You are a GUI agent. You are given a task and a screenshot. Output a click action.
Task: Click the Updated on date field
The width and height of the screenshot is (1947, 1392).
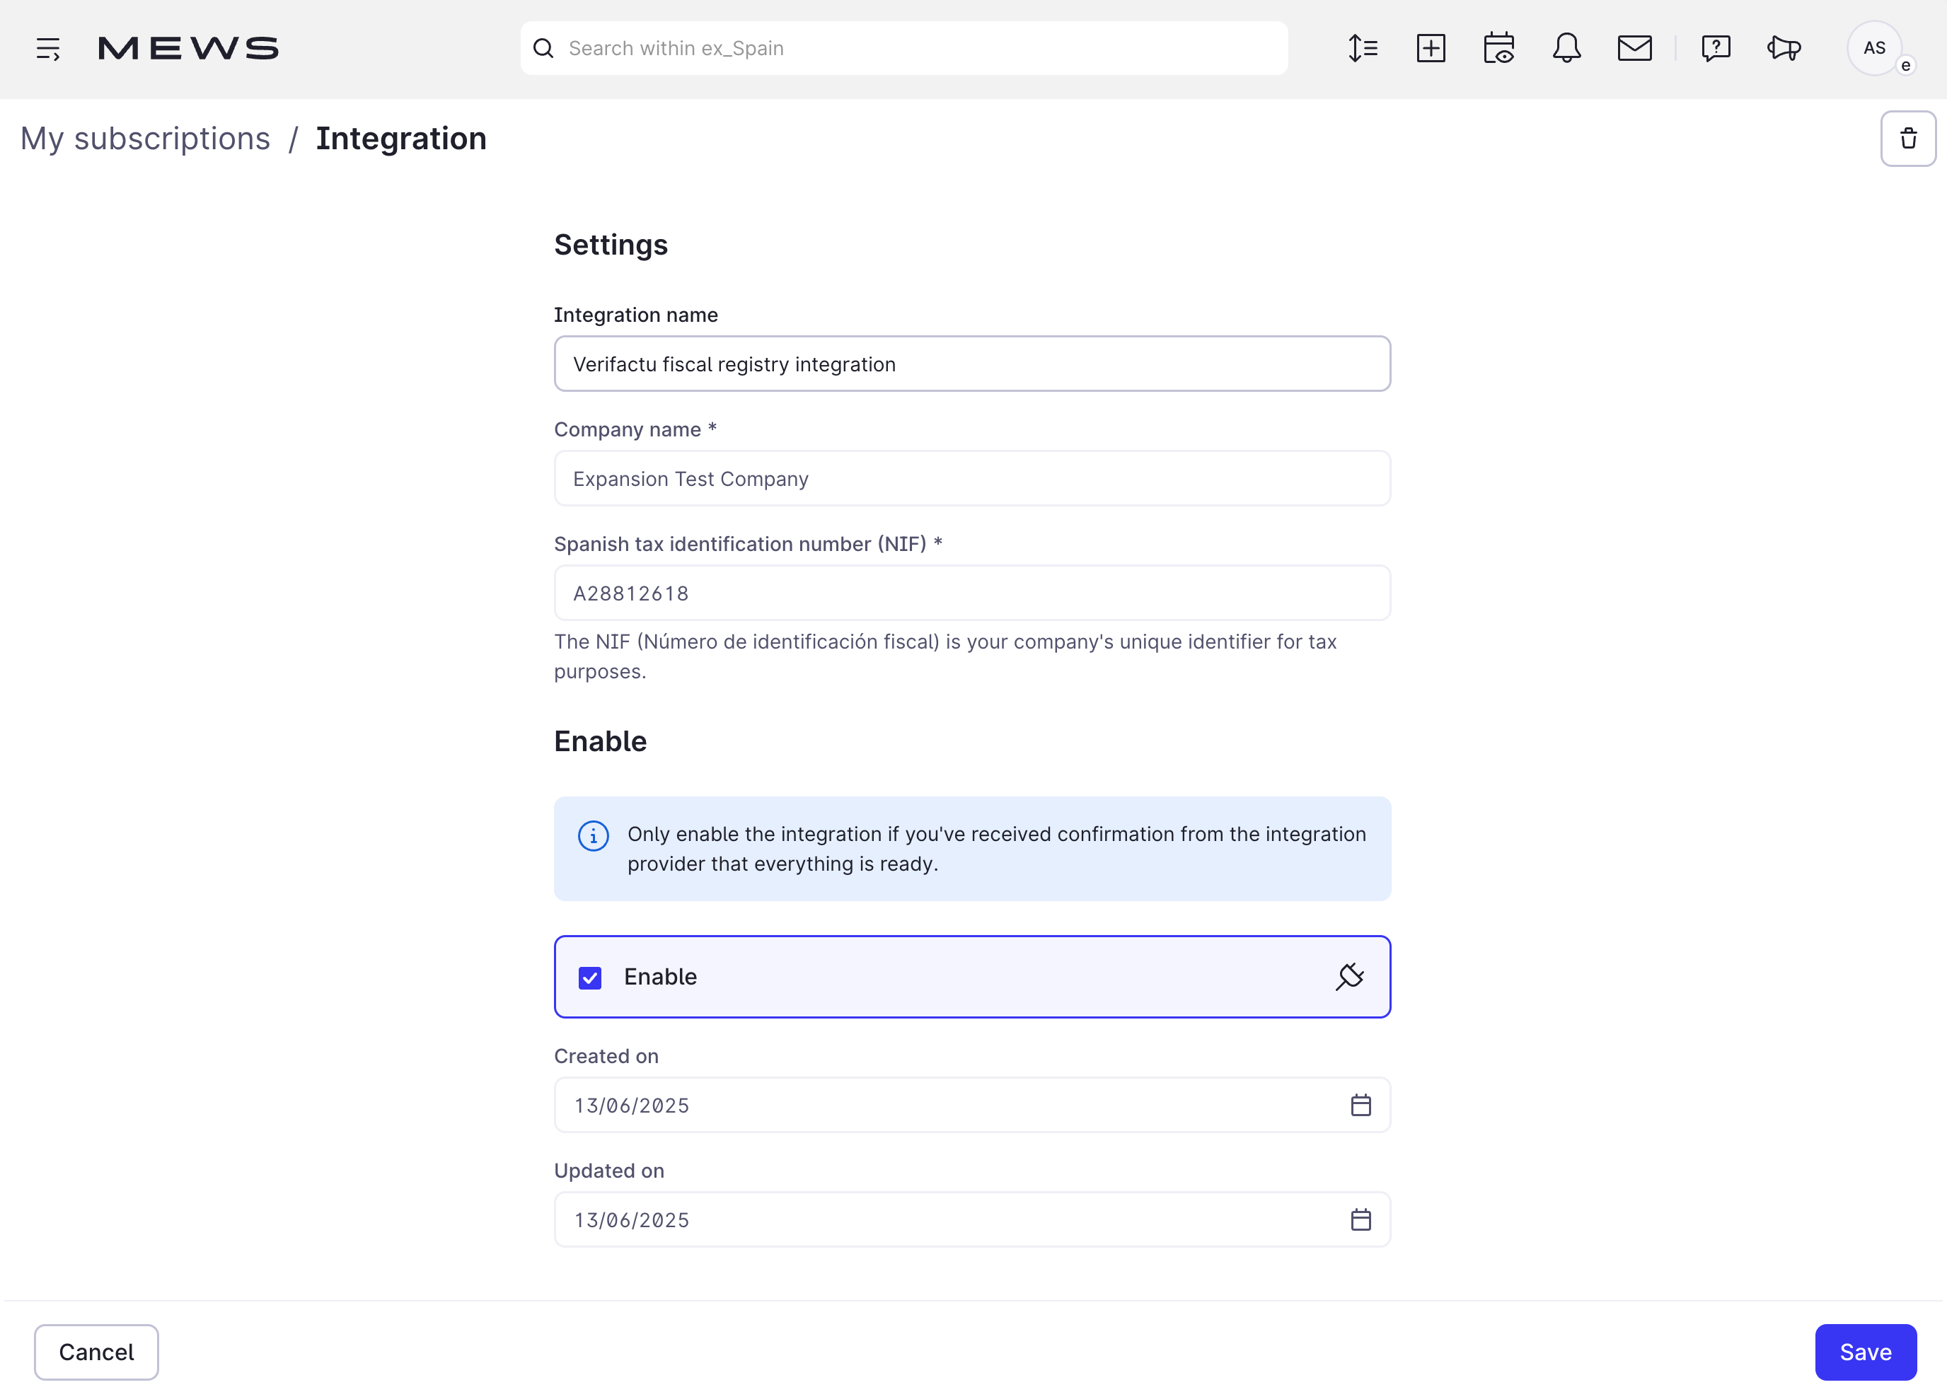[x=972, y=1219]
